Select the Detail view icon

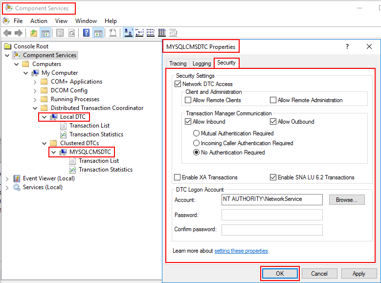tap(162, 33)
